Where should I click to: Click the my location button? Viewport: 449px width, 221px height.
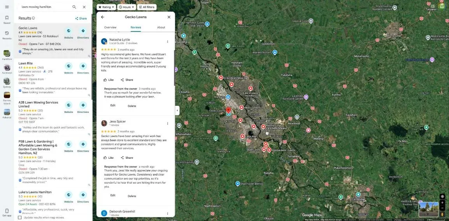pos(442,196)
